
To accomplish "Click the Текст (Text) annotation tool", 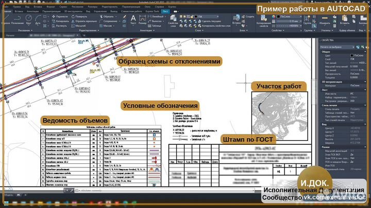I will (133, 20).
